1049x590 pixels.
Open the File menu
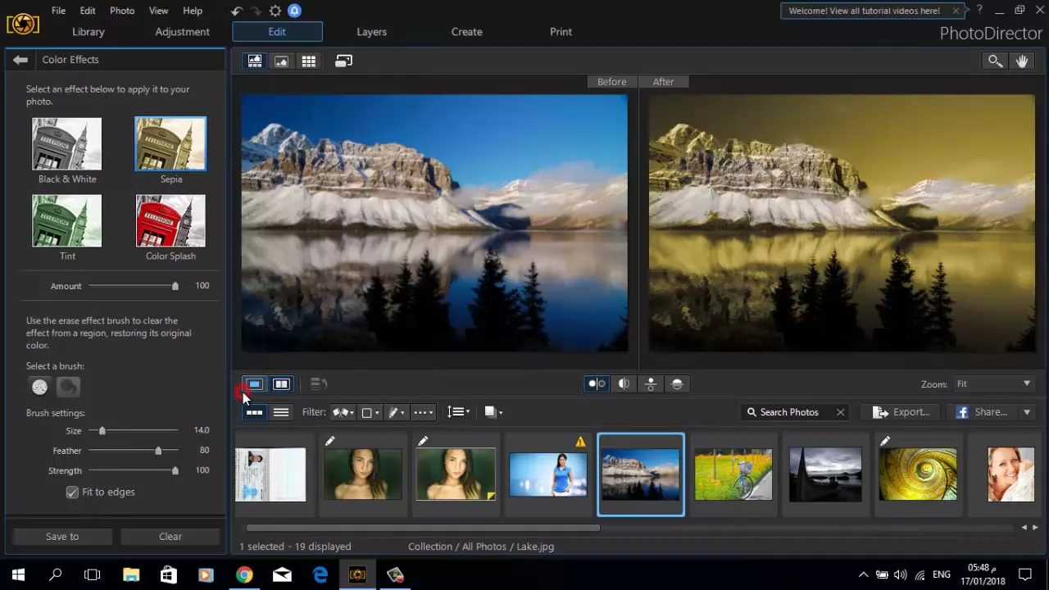[x=58, y=11]
